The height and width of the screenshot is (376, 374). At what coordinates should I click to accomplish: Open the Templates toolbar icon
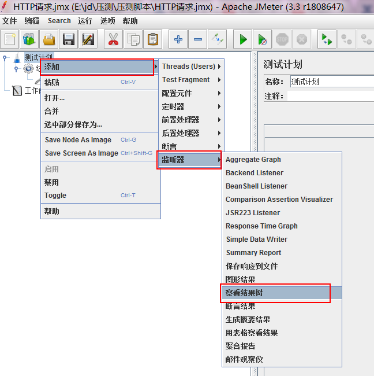coord(29,39)
